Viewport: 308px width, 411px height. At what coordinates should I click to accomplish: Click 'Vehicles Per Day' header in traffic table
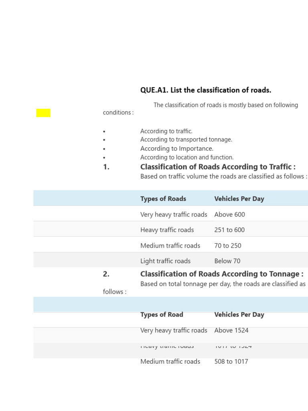tap(239, 199)
